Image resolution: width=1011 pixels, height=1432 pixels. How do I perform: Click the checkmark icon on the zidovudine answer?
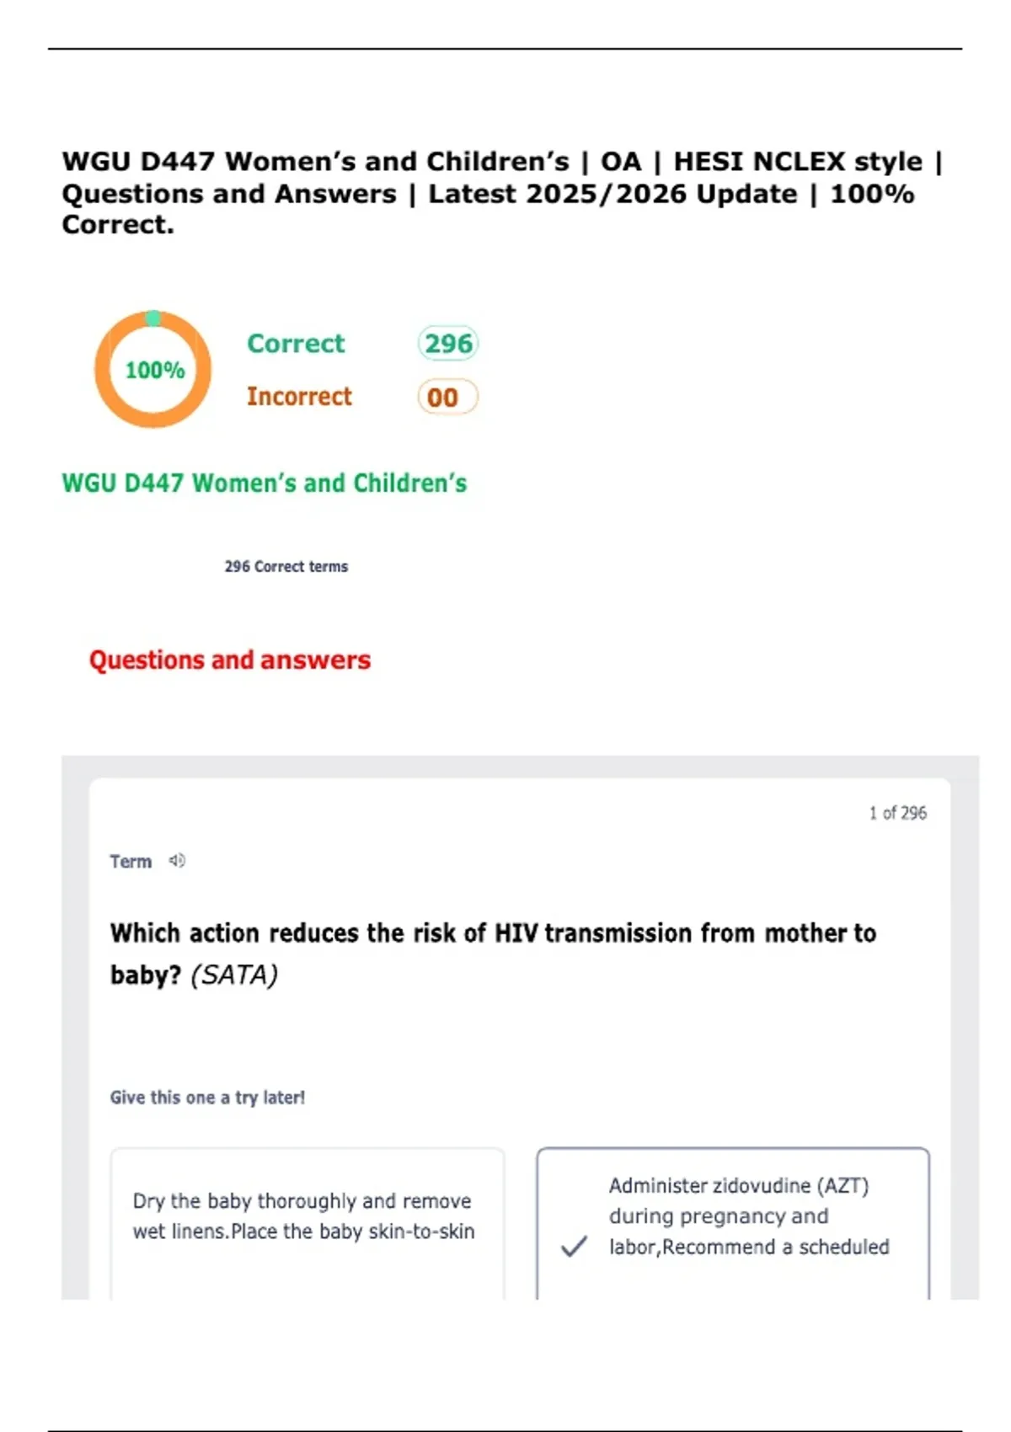click(574, 1246)
